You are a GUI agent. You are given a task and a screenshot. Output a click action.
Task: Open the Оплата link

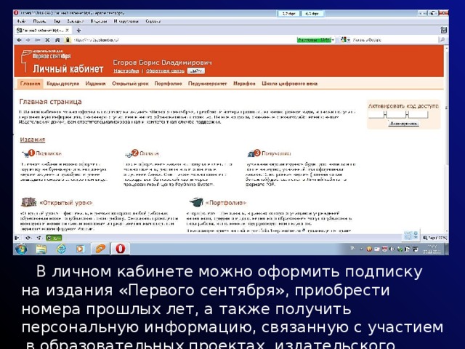click(149, 153)
